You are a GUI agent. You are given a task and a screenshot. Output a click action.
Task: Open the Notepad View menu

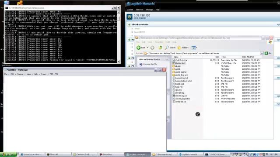click(x=28, y=74)
